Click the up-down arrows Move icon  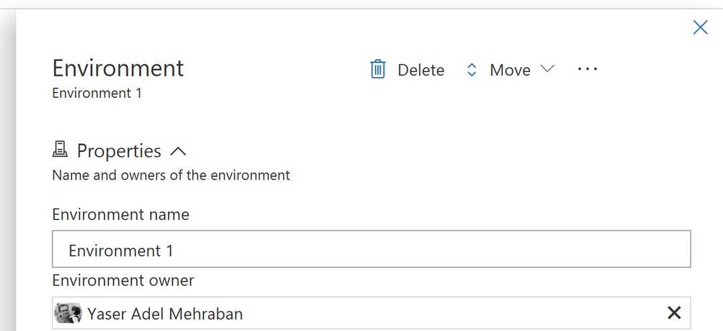(472, 70)
